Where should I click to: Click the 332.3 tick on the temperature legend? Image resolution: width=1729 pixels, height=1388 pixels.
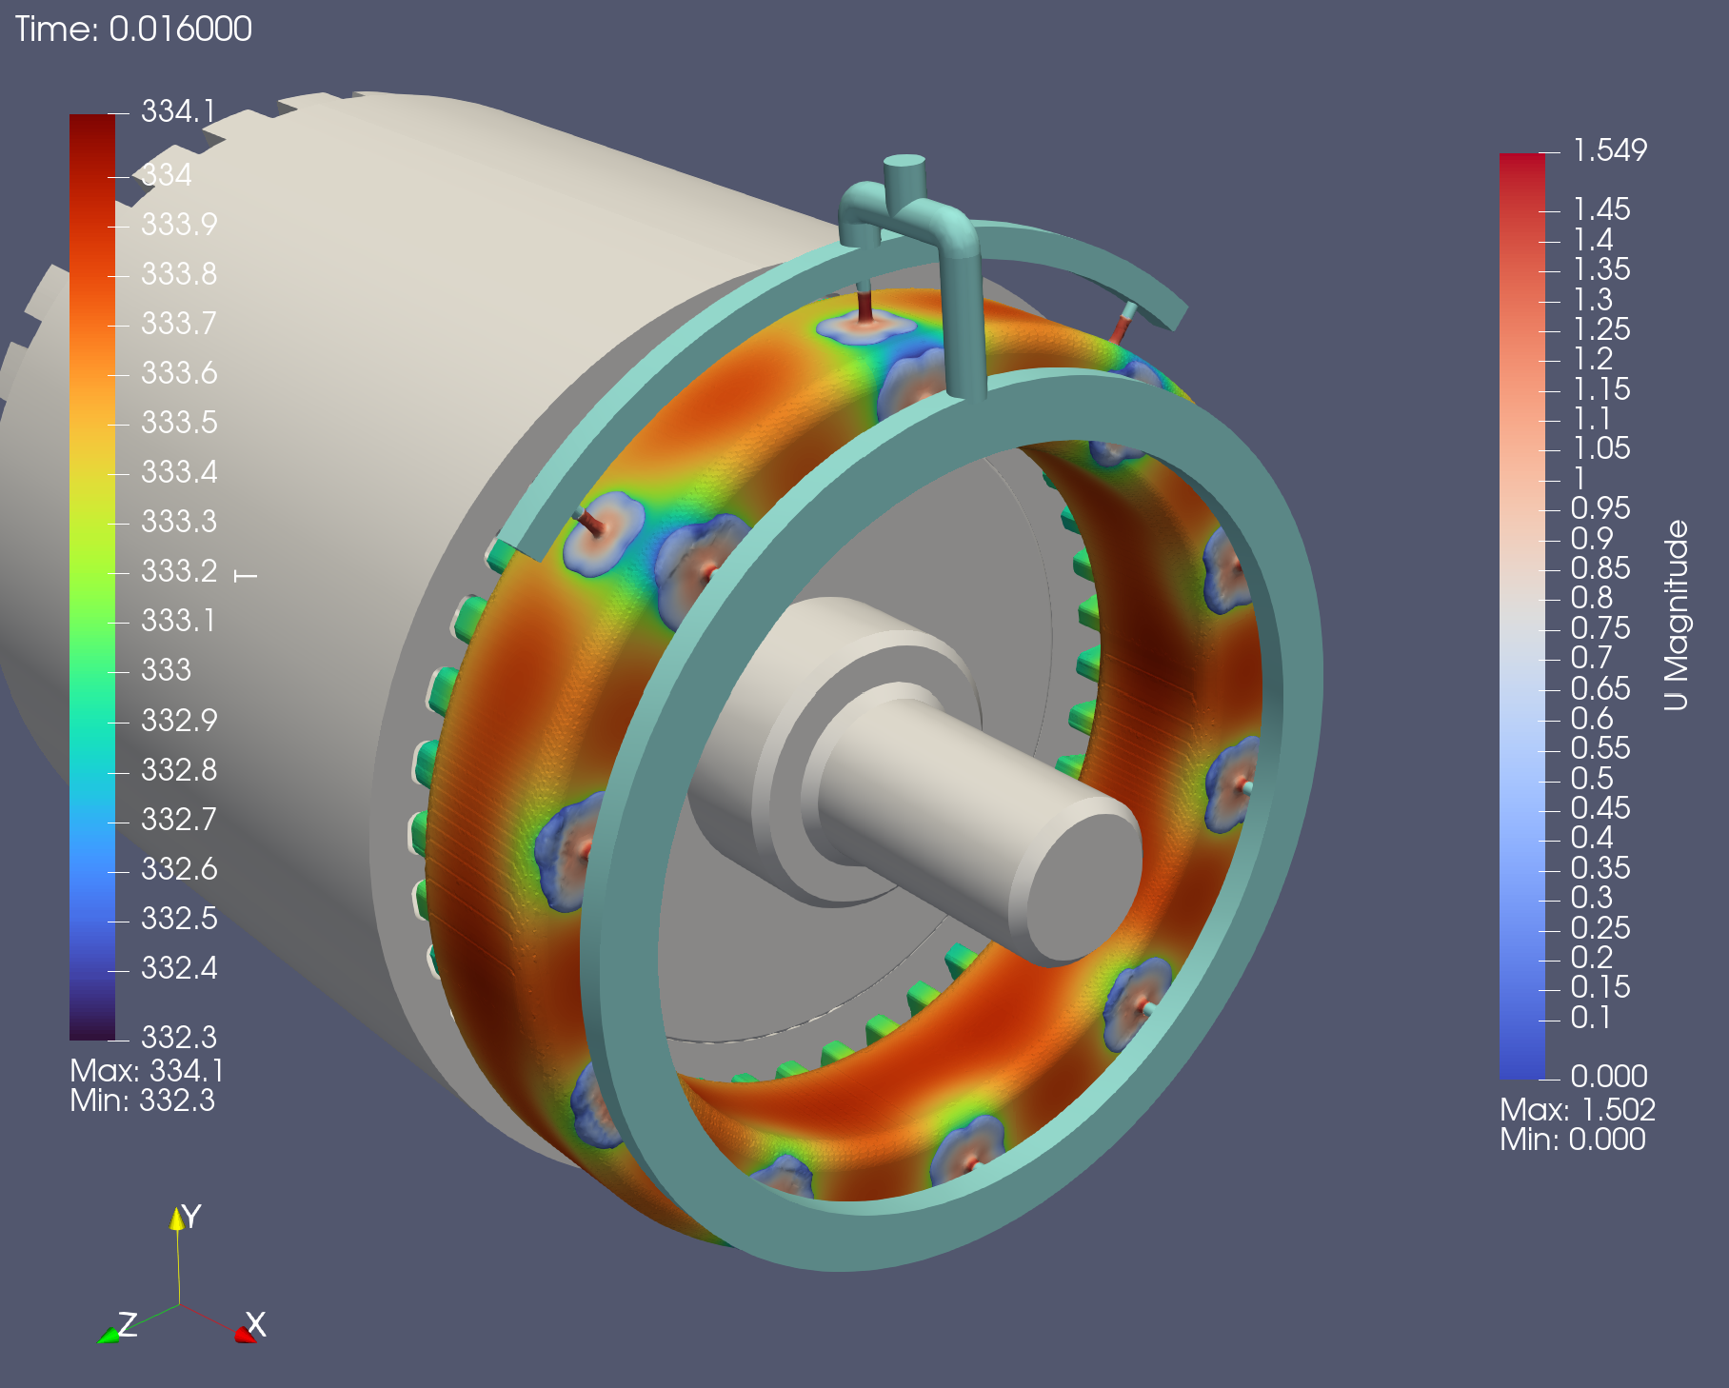click(x=179, y=1037)
